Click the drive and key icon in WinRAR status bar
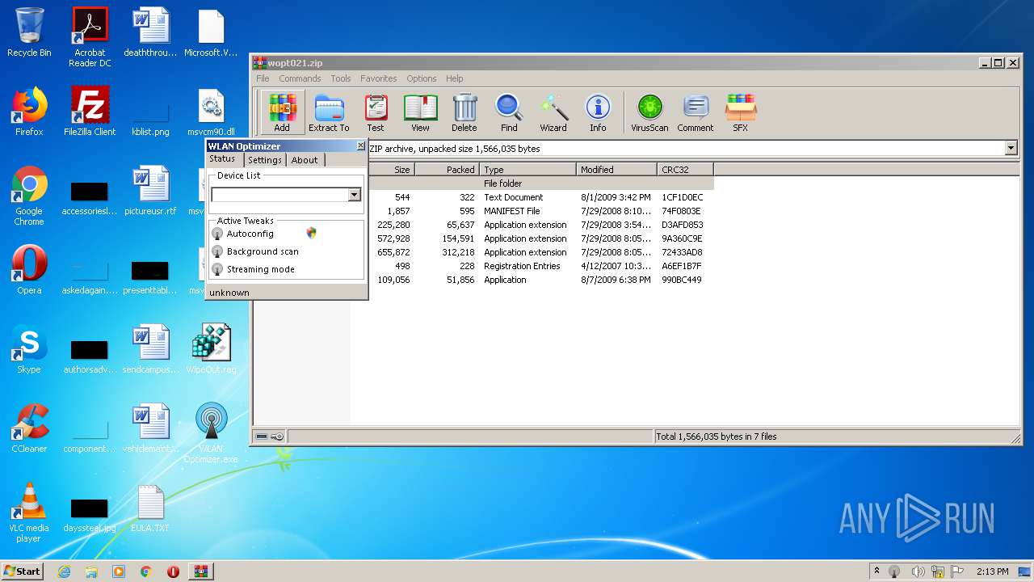This screenshot has height=582, width=1034. 270,436
